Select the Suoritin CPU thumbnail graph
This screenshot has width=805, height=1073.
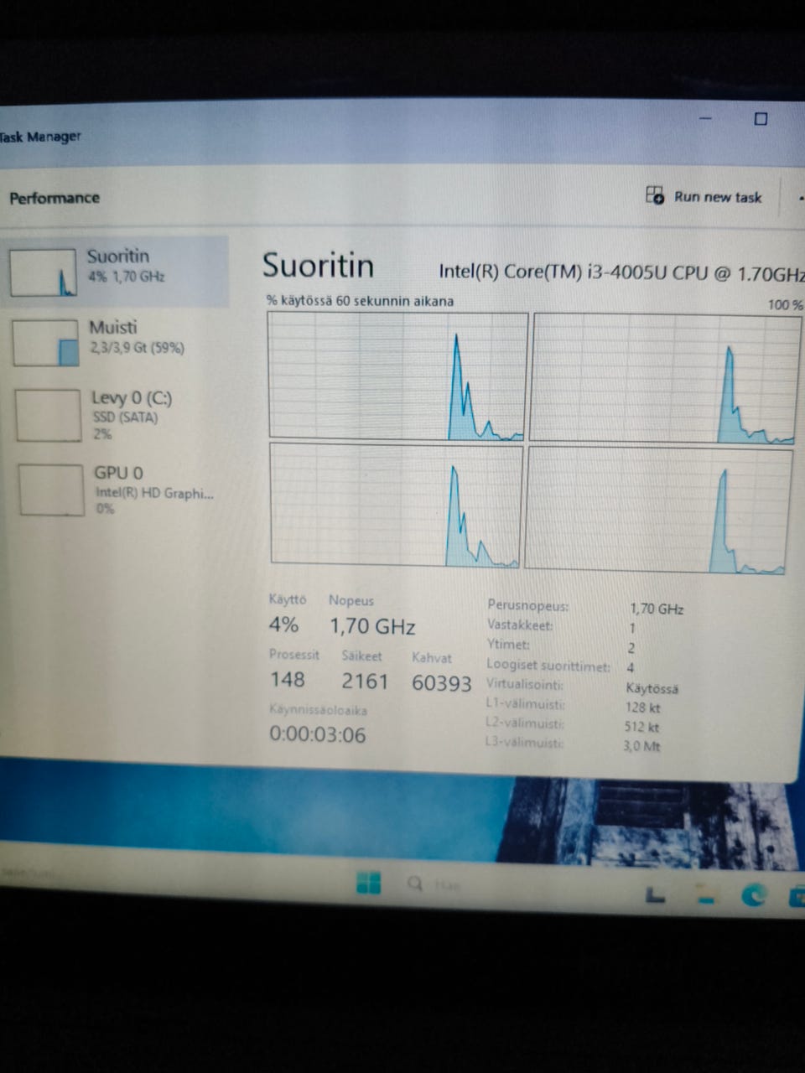click(x=44, y=272)
